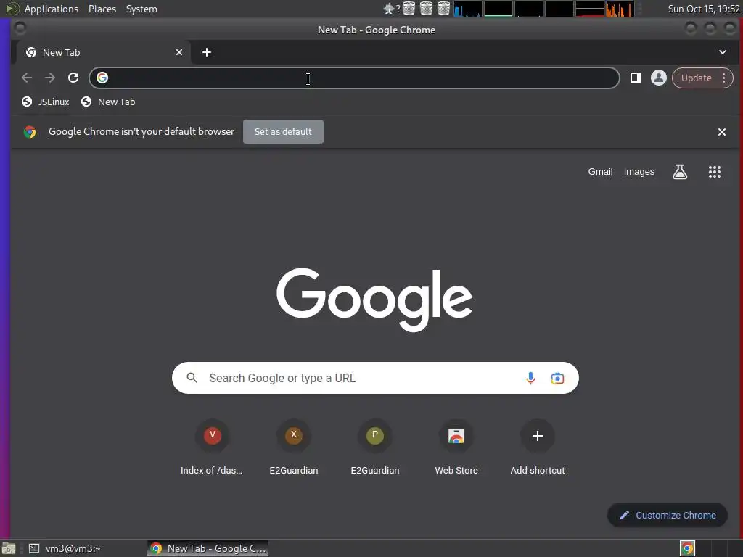Click the Google icon in address bar
Image resolution: width=743 pixels, height=557 pixels.
coord(102,78)
